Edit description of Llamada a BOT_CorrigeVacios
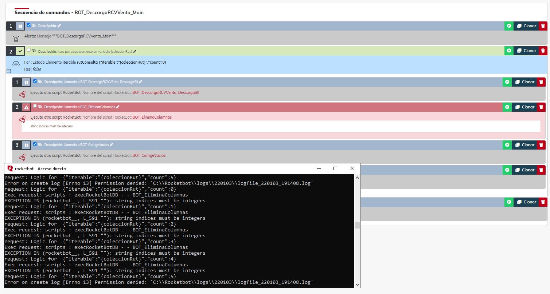 pyautogui.click(x=112, y=144)
